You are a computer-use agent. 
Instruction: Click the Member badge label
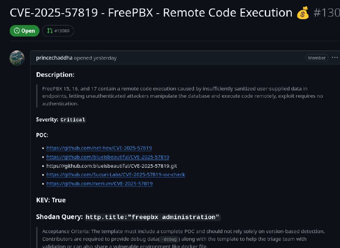(317, 58)
